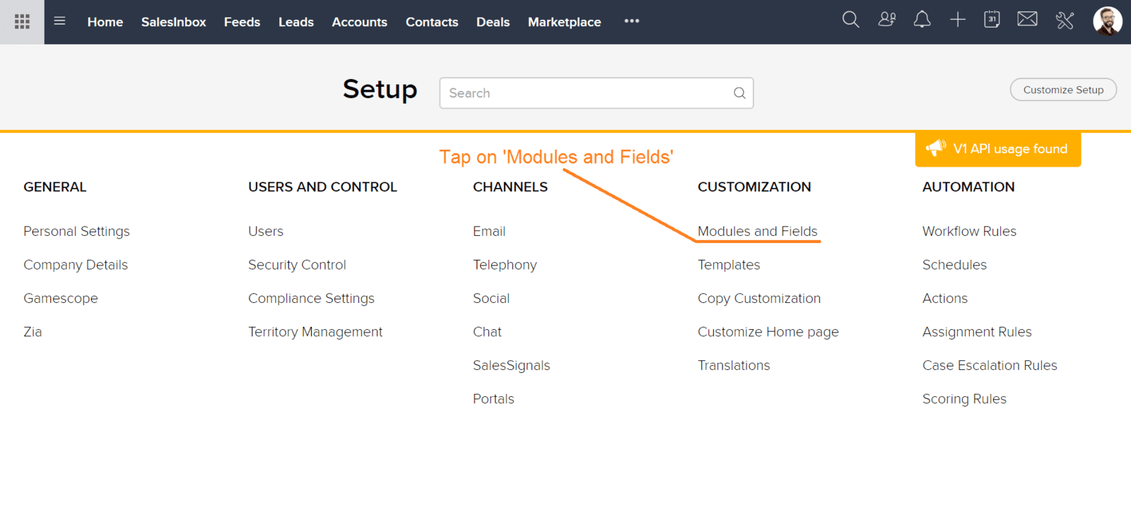1131x507 pixels.
Task: Open the Contacts module tab
Action: click(x=432, y=22)
